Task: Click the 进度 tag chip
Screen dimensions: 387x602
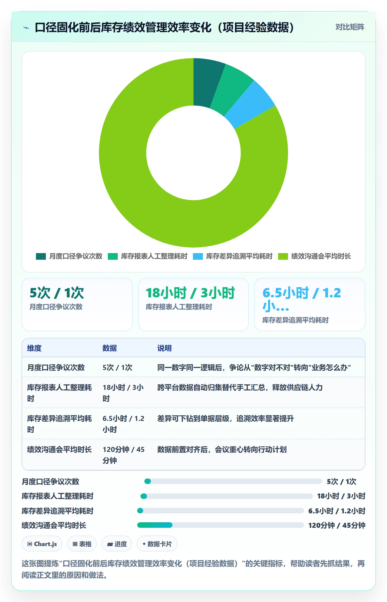Action: tap(117, 544)
